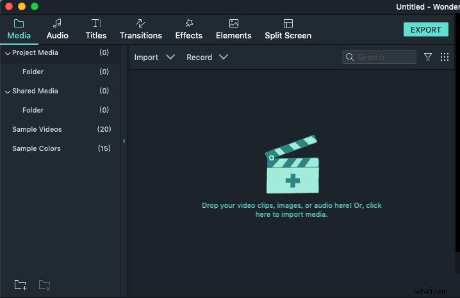This screenshot has width=460, height=298.
Task: Toggle the grid view dots icon
Action: pyautogui.click(x=445, y=57)
